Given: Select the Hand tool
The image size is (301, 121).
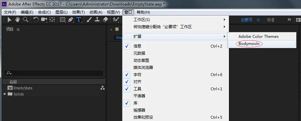Looking at the screenshot, I should (17, 19).
